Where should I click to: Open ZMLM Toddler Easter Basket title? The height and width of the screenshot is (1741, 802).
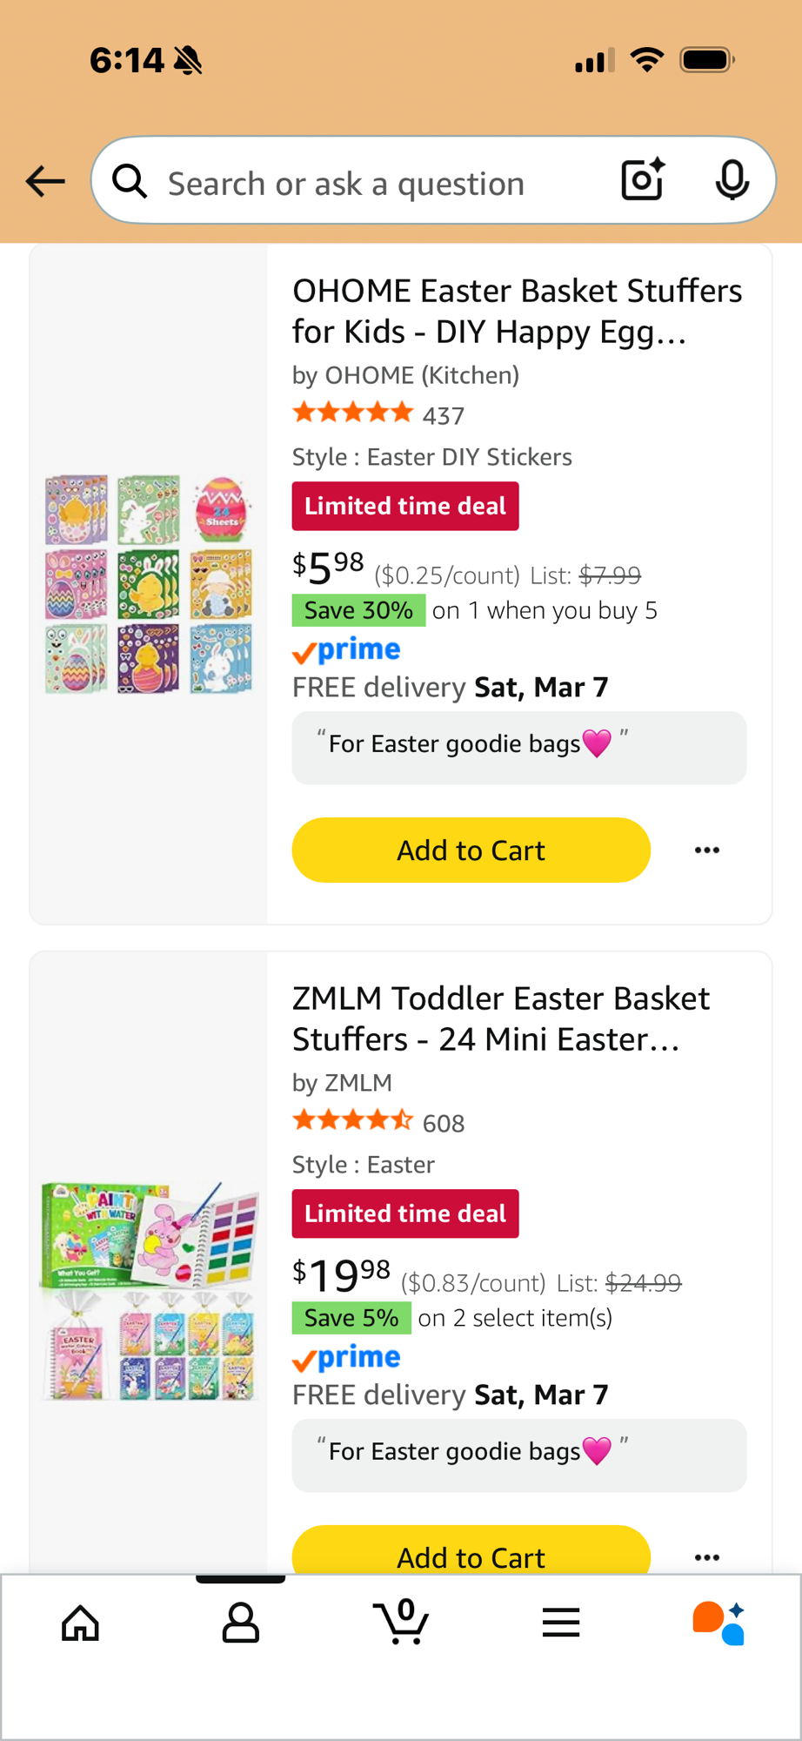pos(501,1018)
